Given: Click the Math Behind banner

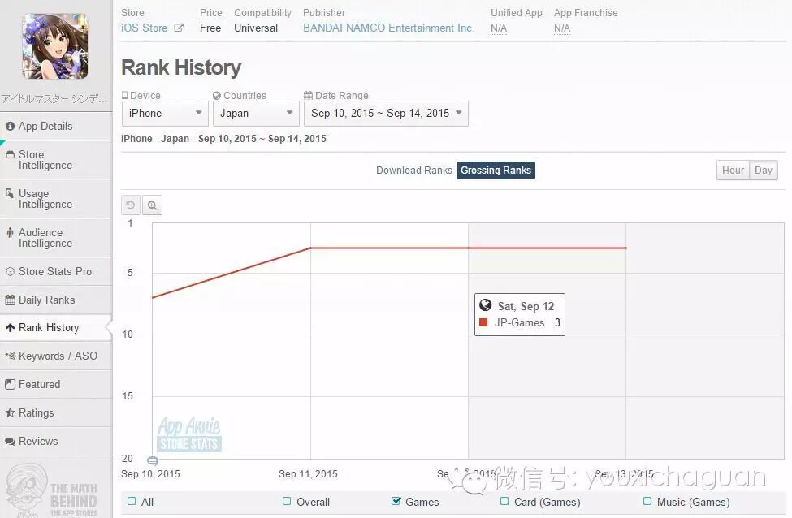Looking at the screenshot, I should (x=53, y=490).
